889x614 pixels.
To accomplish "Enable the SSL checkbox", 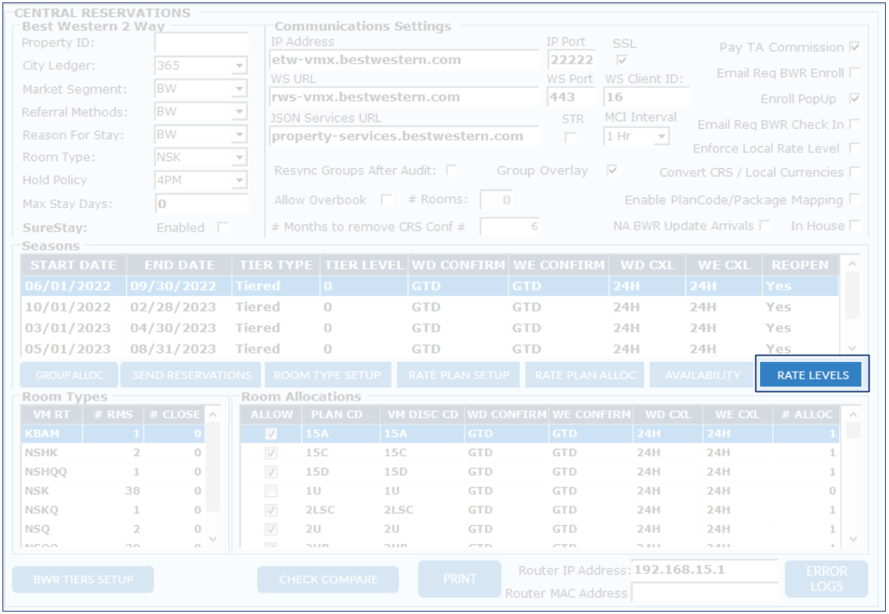I will [x=622, y=60].
